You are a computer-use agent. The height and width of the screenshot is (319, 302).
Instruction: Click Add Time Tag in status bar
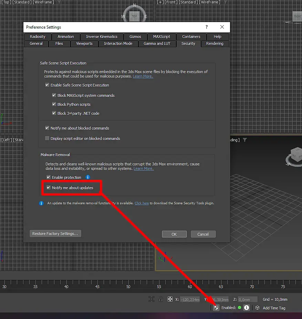pyautogui.click(x=274, y=308)
